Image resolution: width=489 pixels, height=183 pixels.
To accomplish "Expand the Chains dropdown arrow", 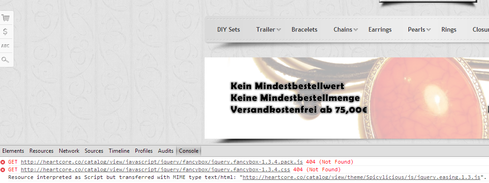I will tap(355, 30).
